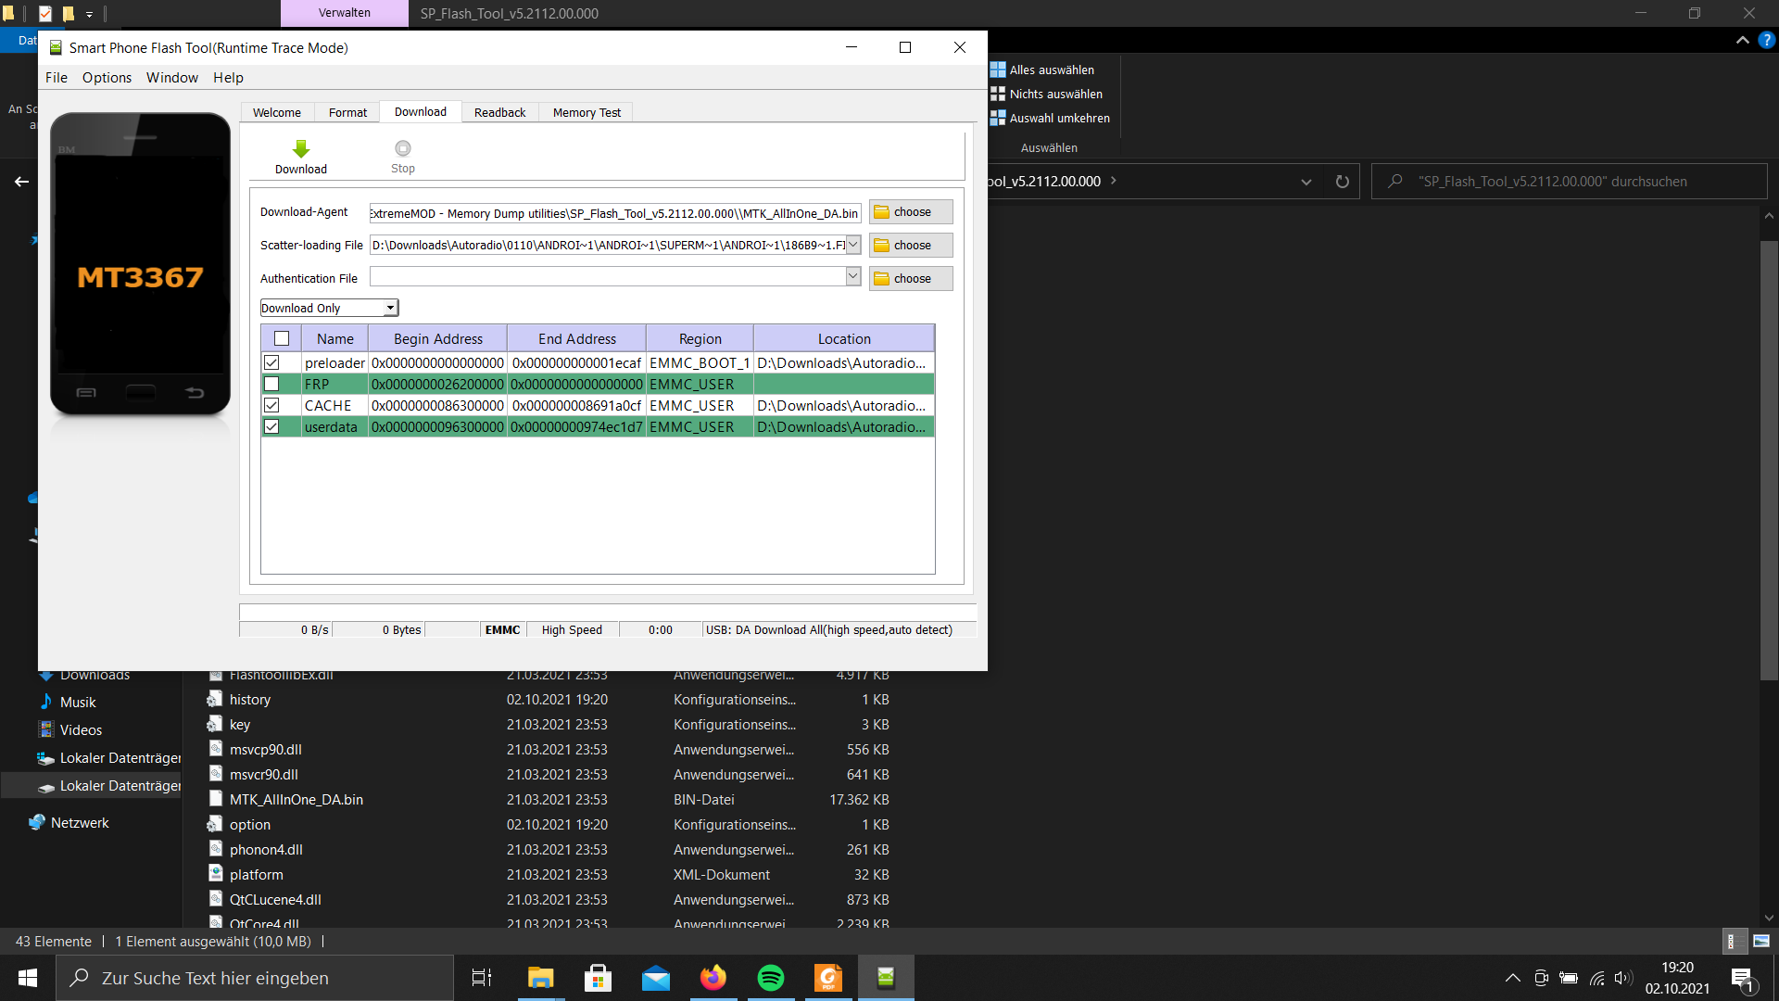
Task: Click the SP Flash Tool taskbar icon
Action: coord(886,978)
